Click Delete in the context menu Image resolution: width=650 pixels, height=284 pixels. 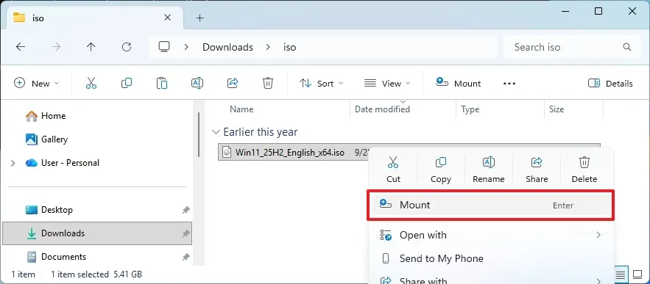pyautogui.click(x=584, y=170)
